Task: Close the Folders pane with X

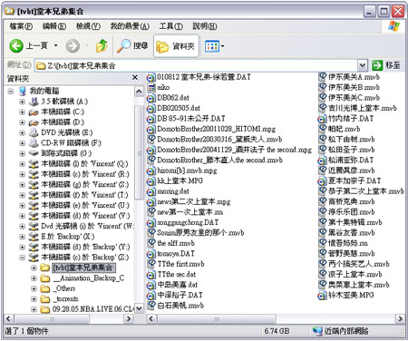Action: [135, 78]
